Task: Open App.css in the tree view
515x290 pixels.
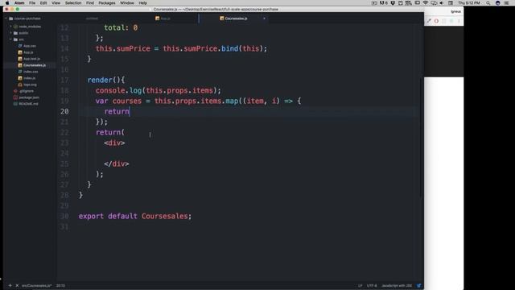Action: [x=30, y=46]
